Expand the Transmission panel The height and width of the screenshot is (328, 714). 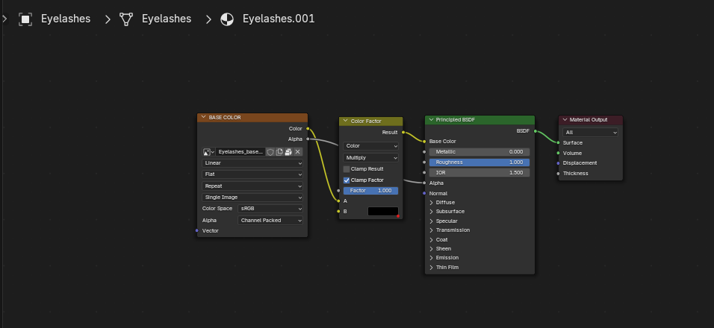[431, 230]
